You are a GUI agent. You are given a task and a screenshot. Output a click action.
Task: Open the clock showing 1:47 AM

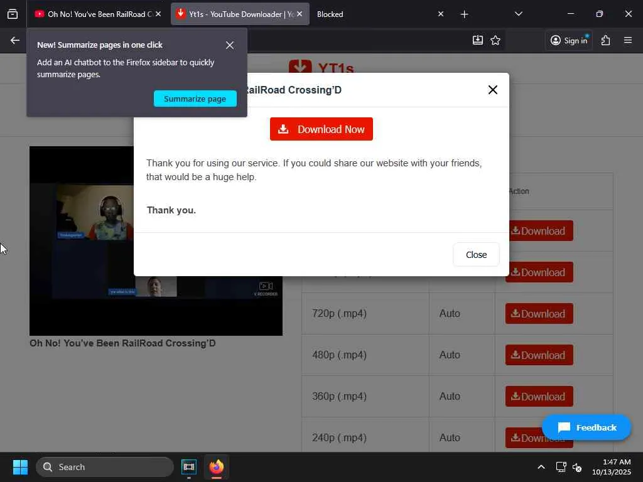click(x=611, y=467)
